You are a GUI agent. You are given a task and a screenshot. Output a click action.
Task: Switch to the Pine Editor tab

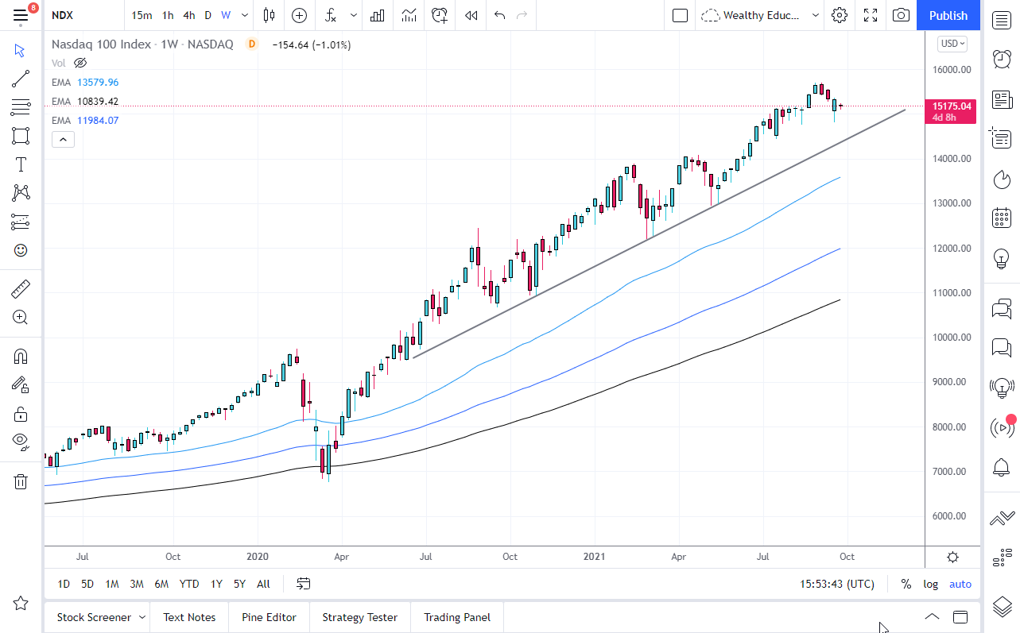click(269, 617)
